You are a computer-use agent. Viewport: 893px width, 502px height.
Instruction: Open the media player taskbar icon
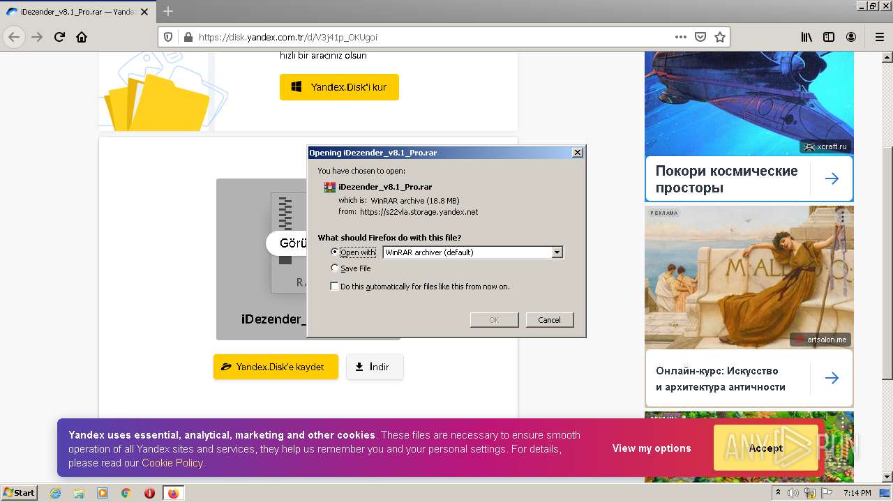click(103, 493)
